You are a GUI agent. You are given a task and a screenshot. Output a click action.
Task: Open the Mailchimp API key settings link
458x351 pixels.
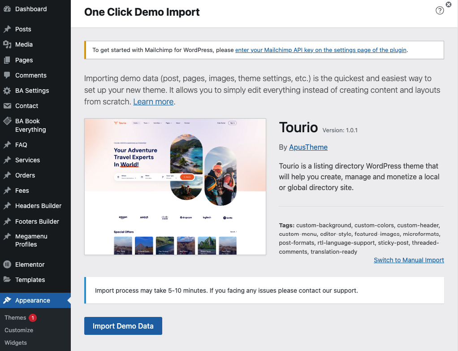point(321,50)
